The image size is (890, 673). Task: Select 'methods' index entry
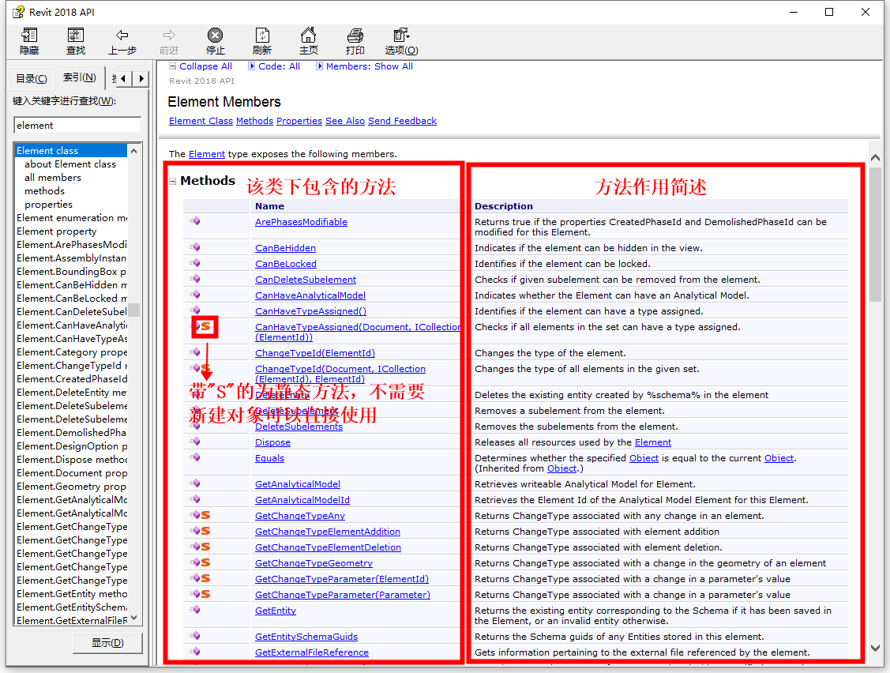44,191
